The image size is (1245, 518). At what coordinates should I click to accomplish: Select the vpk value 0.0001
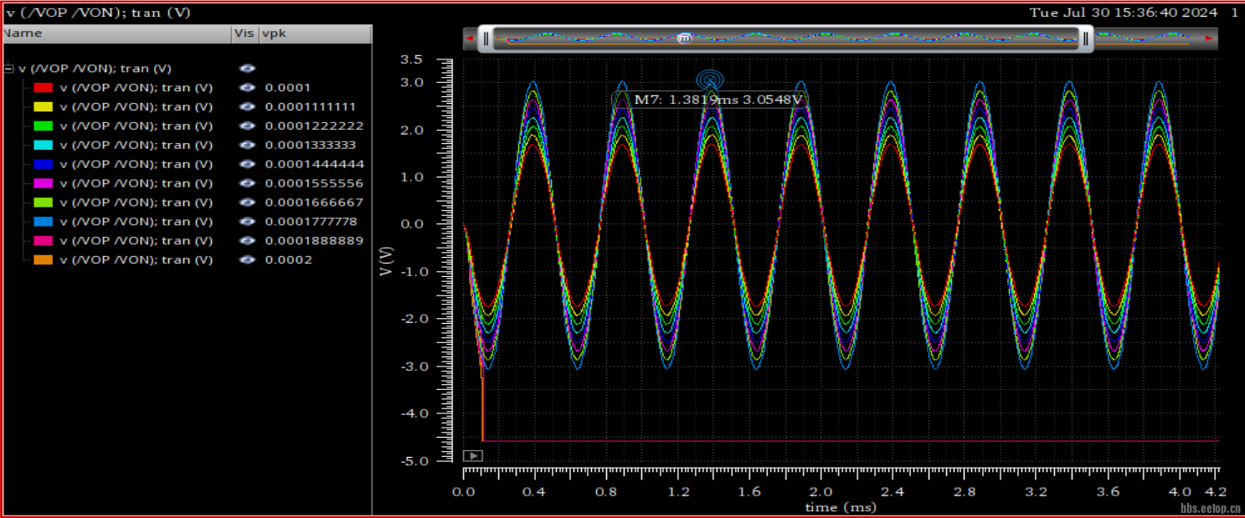(x=288, y=88)
